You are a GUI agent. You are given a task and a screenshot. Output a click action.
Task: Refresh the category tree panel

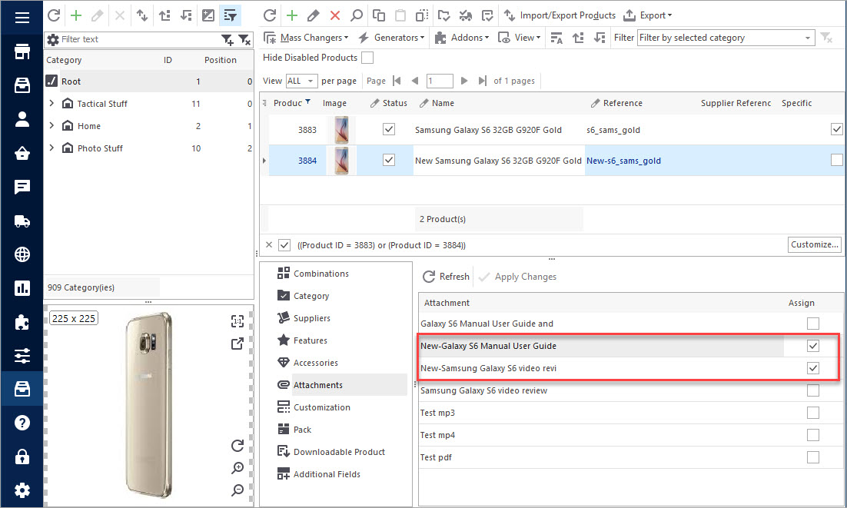tap(54, 15)
